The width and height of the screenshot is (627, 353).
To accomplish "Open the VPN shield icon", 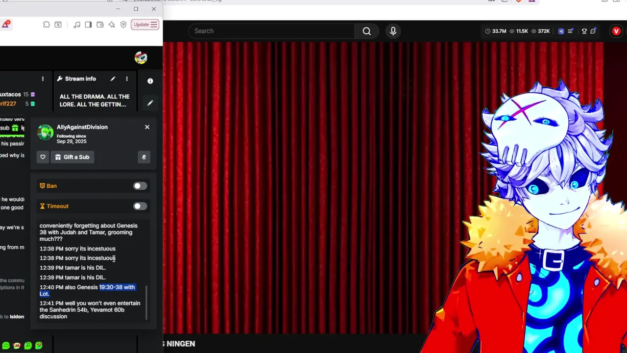I will coord(123,25).
